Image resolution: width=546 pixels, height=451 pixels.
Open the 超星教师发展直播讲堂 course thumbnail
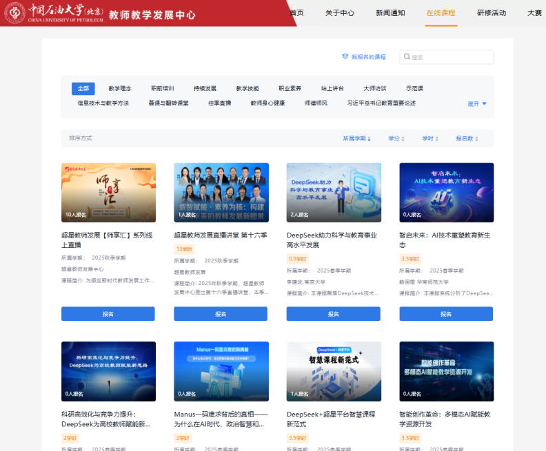coord(221,192)
